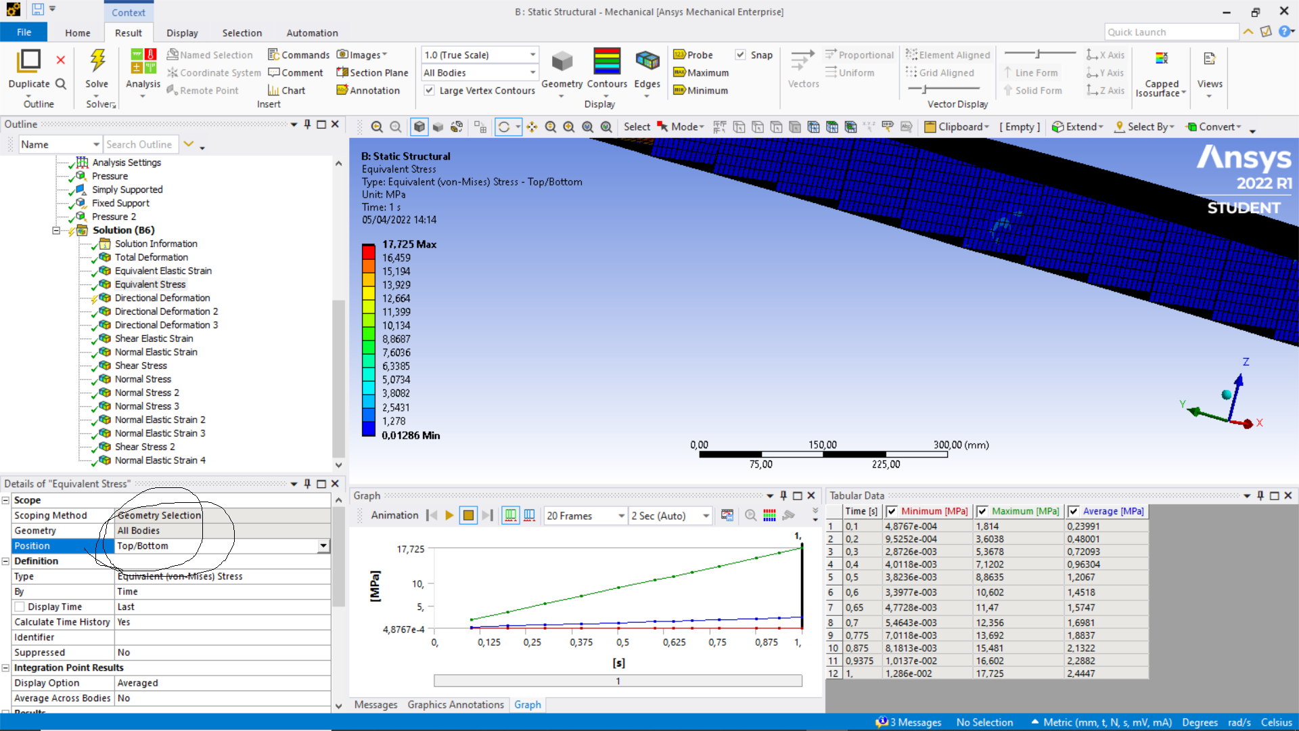Click the dark blue legend band

(369, 428)
